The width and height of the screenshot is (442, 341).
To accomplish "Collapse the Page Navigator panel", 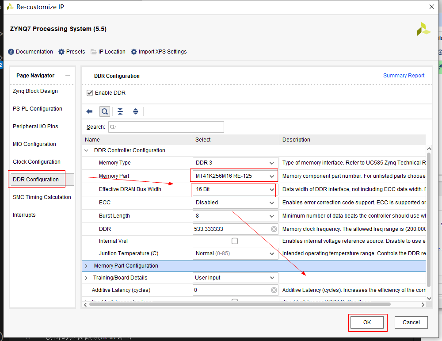I will 67,75.
